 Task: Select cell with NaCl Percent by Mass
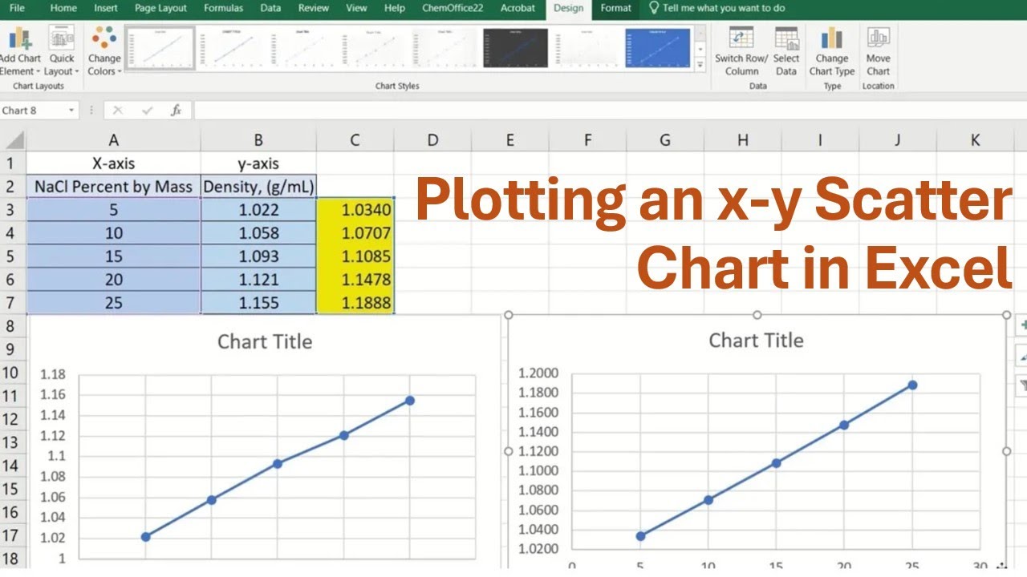114,187
